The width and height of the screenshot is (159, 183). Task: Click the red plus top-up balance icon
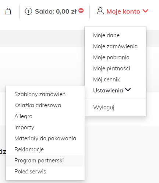[x=81, y=11]
